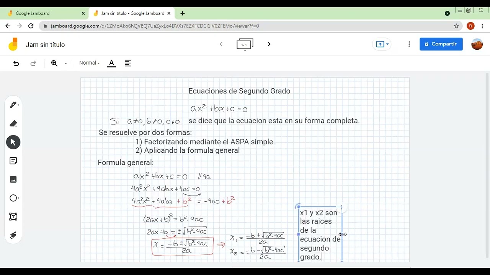Click the zoom magnifier icon
Screen dimensions: 490x275
pyautogui.click(x=54, y=63)
